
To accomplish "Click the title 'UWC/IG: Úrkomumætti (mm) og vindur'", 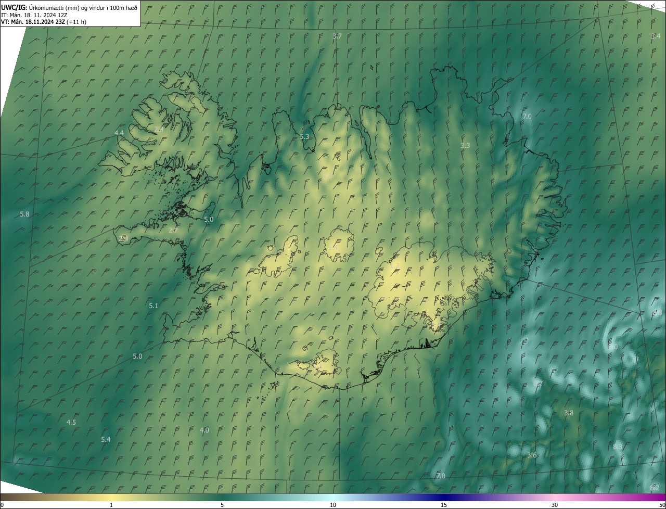I will click(x=69, y=7).
